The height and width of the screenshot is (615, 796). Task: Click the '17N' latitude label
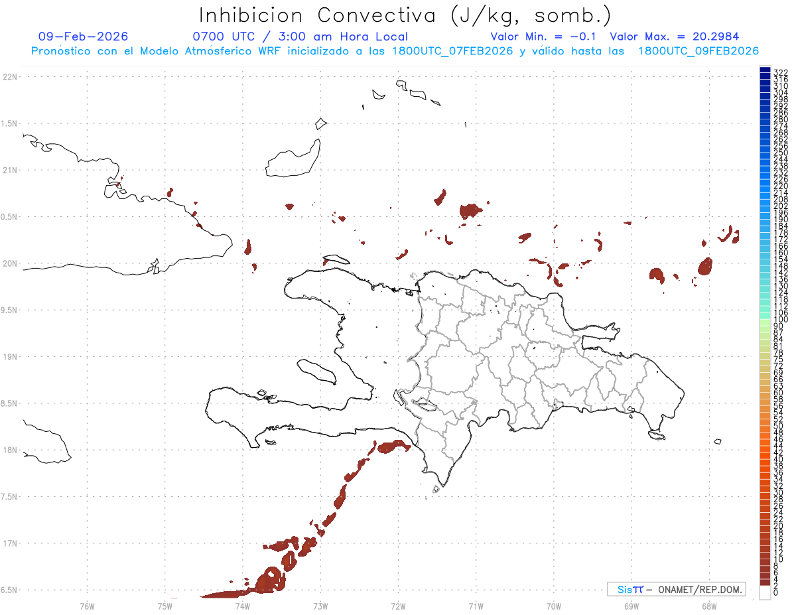click(x=9, y=543)
